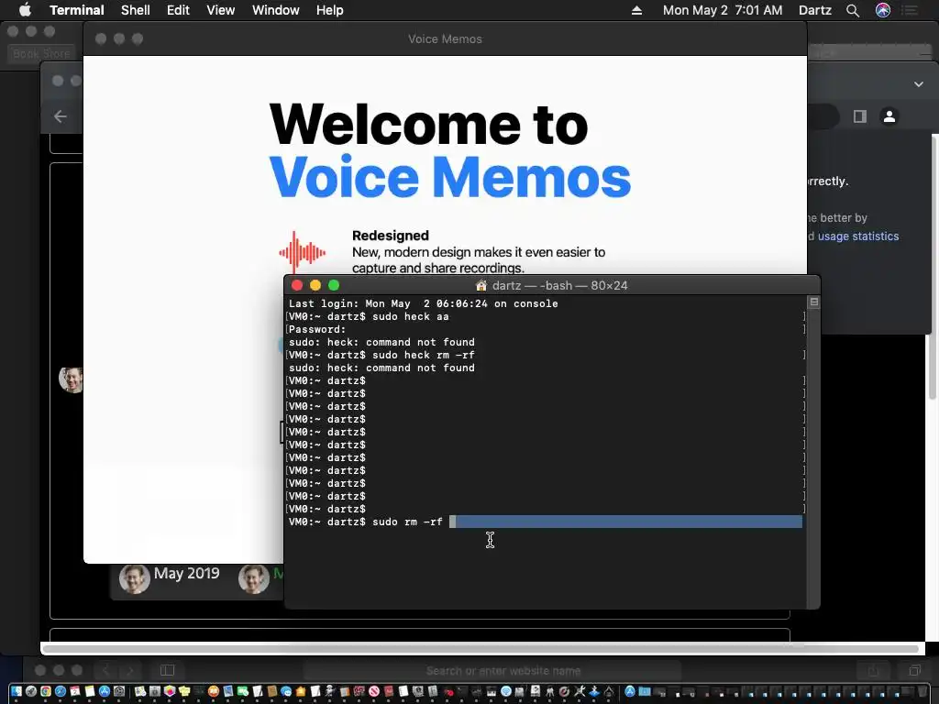The width and height of the screenshot is (939, 704).
Task: Click the Book Store button in background window
Action: coord(41,54)
